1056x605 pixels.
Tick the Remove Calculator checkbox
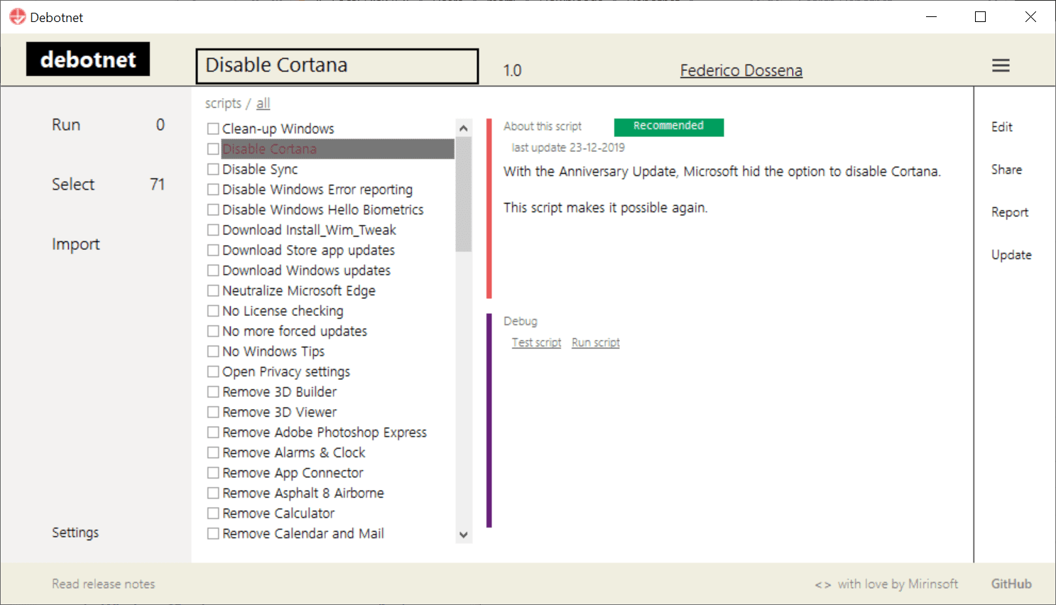213,513
